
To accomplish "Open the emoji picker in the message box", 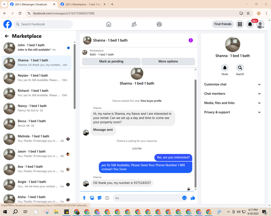I will click(x=184, y=198).
